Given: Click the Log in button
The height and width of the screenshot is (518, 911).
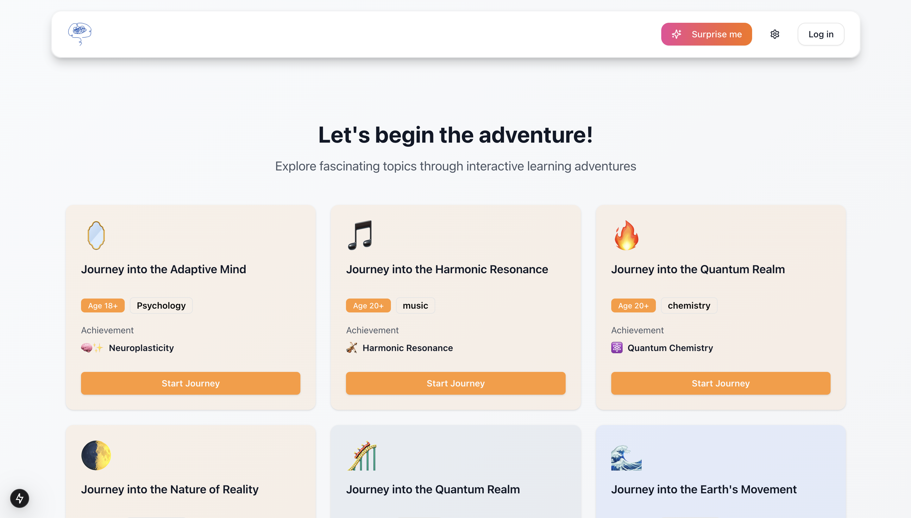Looking at the screenshot, I should 820,34.
